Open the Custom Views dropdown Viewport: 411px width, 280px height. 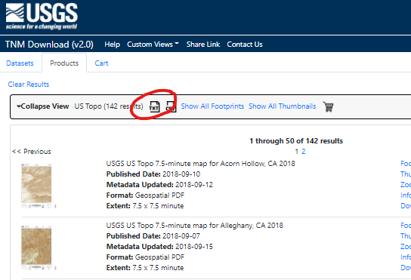(153, 45)
